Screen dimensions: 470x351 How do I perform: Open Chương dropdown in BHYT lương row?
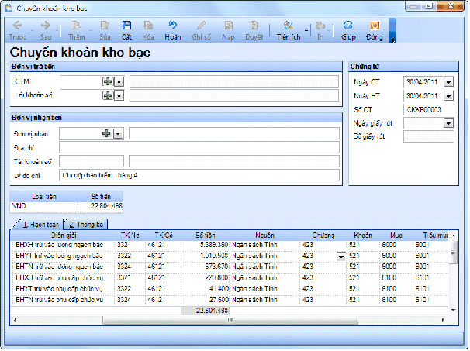point(340,256)
